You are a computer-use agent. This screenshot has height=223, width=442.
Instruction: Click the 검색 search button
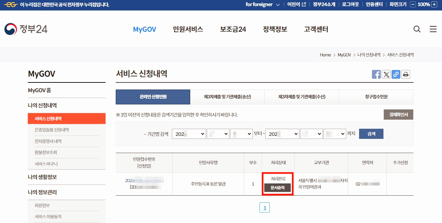click(x=371, y=134)
